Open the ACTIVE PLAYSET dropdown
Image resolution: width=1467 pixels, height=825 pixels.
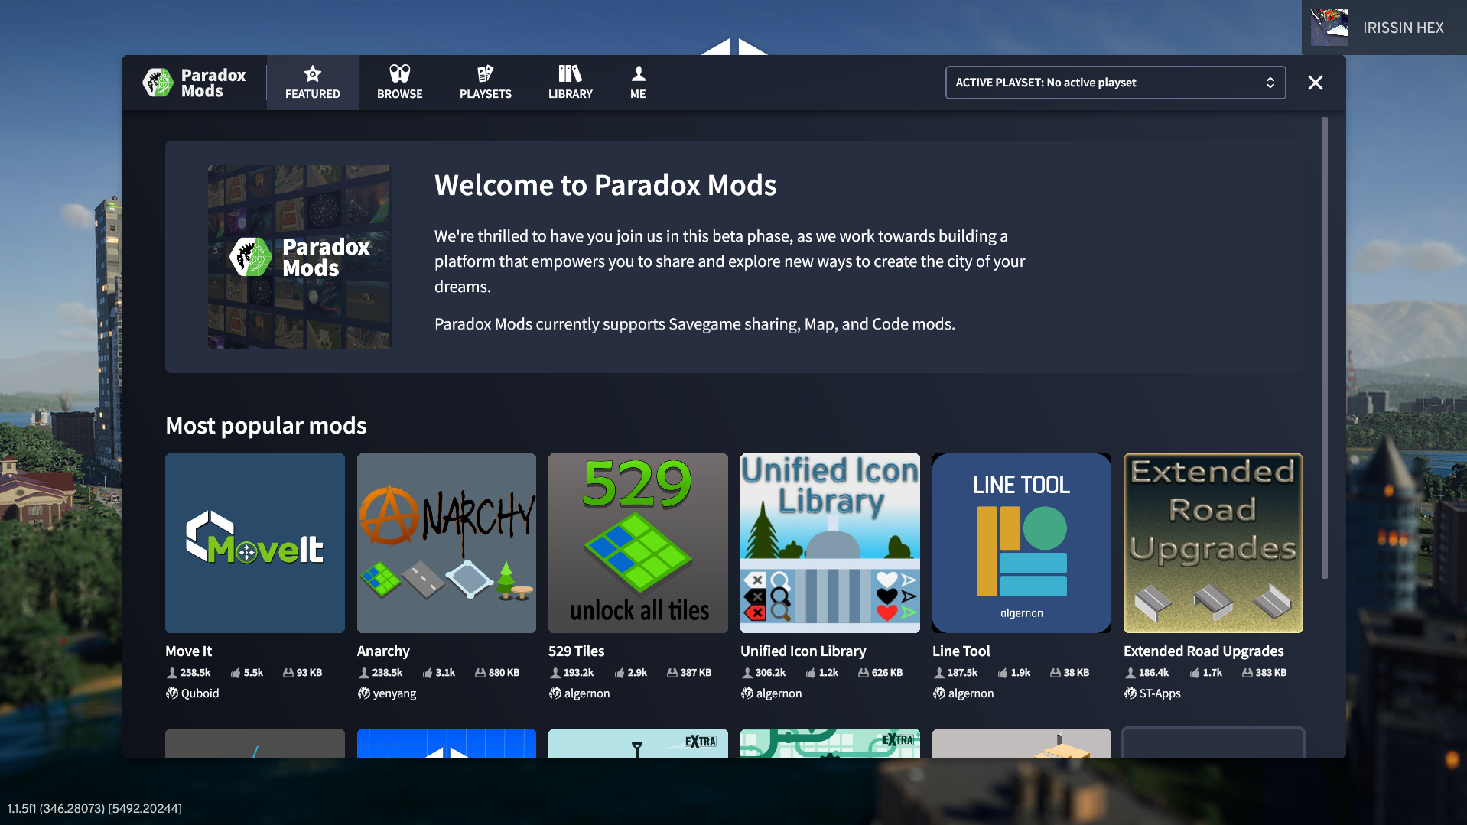pos(1114,82)
